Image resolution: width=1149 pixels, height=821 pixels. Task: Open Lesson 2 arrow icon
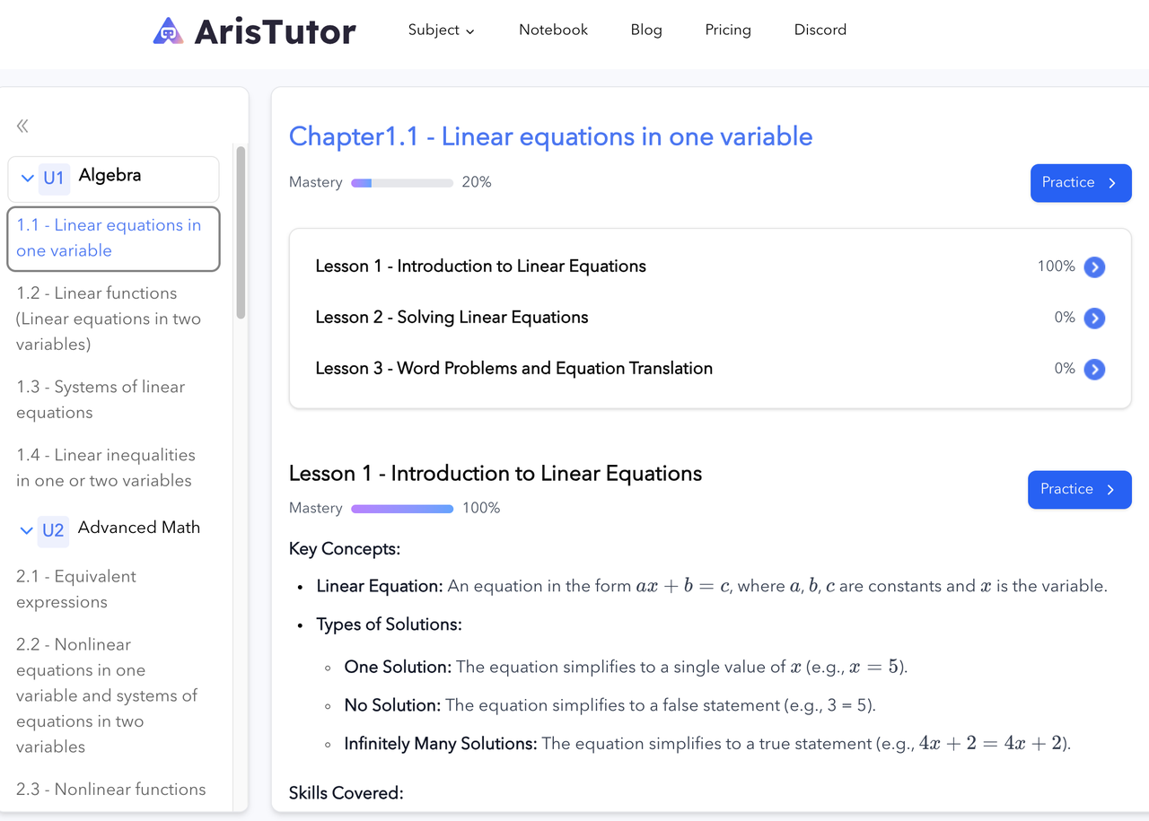tap(1094, 318)
